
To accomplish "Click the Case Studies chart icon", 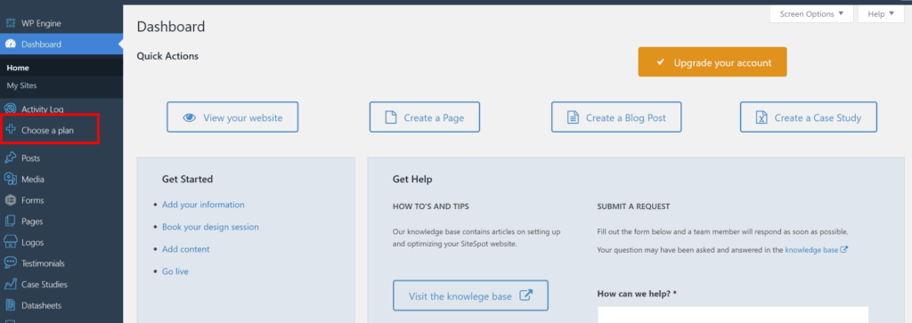I will point(10,285).
